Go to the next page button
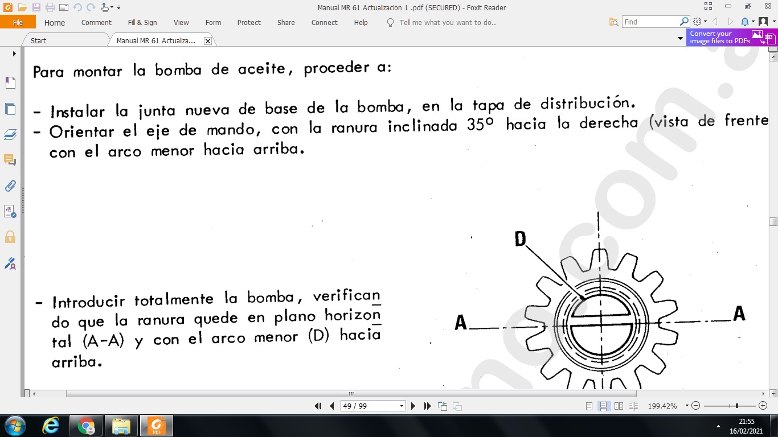The image size is (778, 437). click(x=413, y=406)
